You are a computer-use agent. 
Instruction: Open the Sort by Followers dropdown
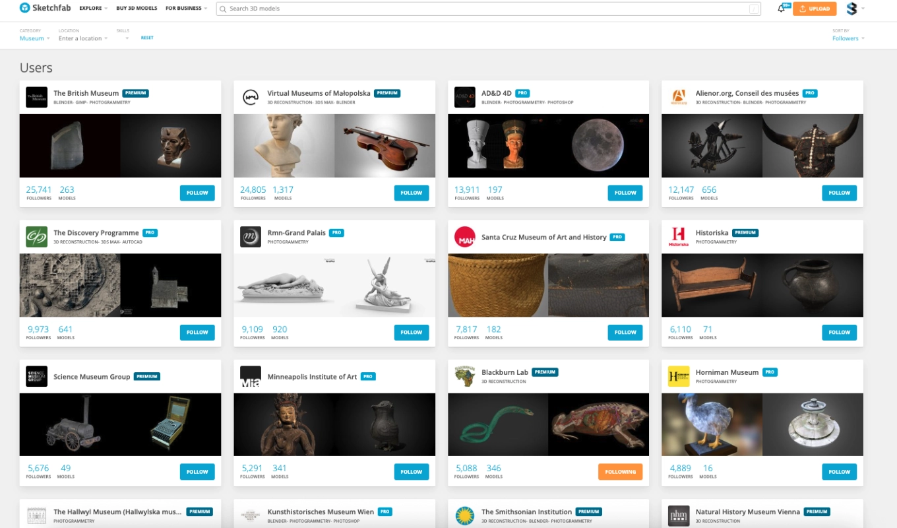(848, 38)
